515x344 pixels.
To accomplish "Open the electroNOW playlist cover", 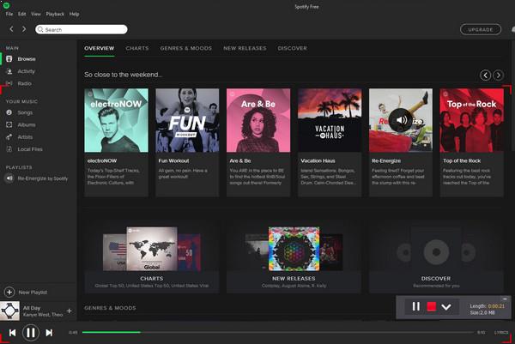I will 116,120.
